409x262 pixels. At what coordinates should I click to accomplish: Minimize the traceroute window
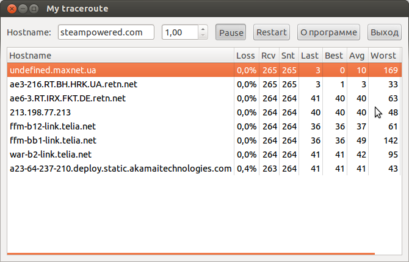[23, 9]
